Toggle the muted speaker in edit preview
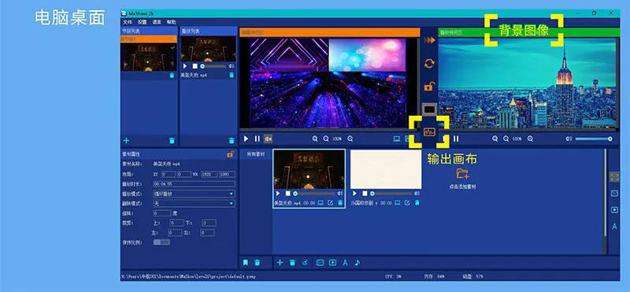This screenshot has width=630, height=292. coord(268,139)
